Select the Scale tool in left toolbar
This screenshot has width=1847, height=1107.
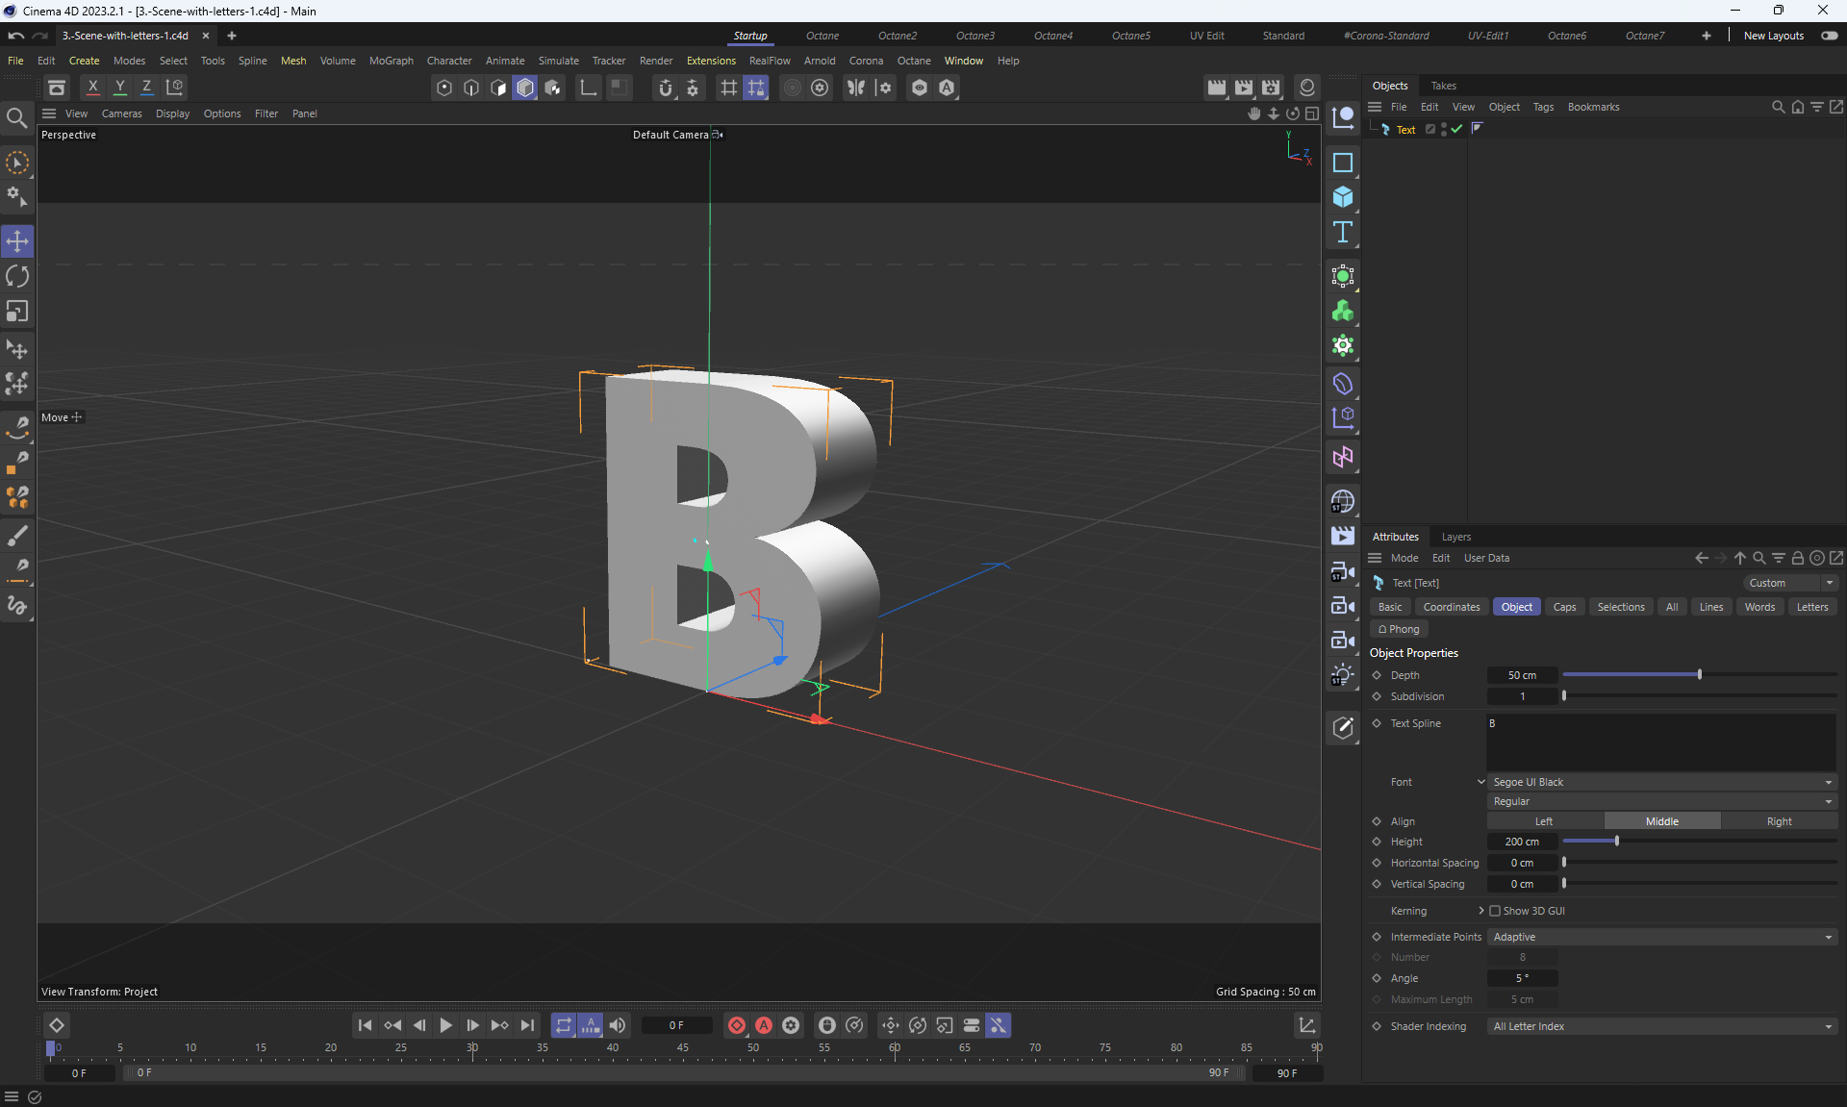pyautogui.click(x=17, y=312)
